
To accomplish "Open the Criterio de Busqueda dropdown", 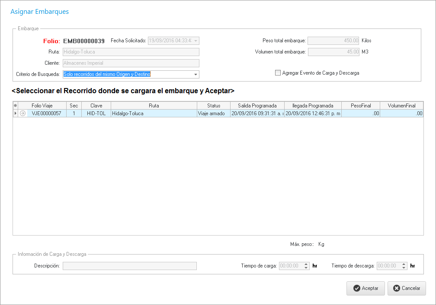I will pos(196,75).
